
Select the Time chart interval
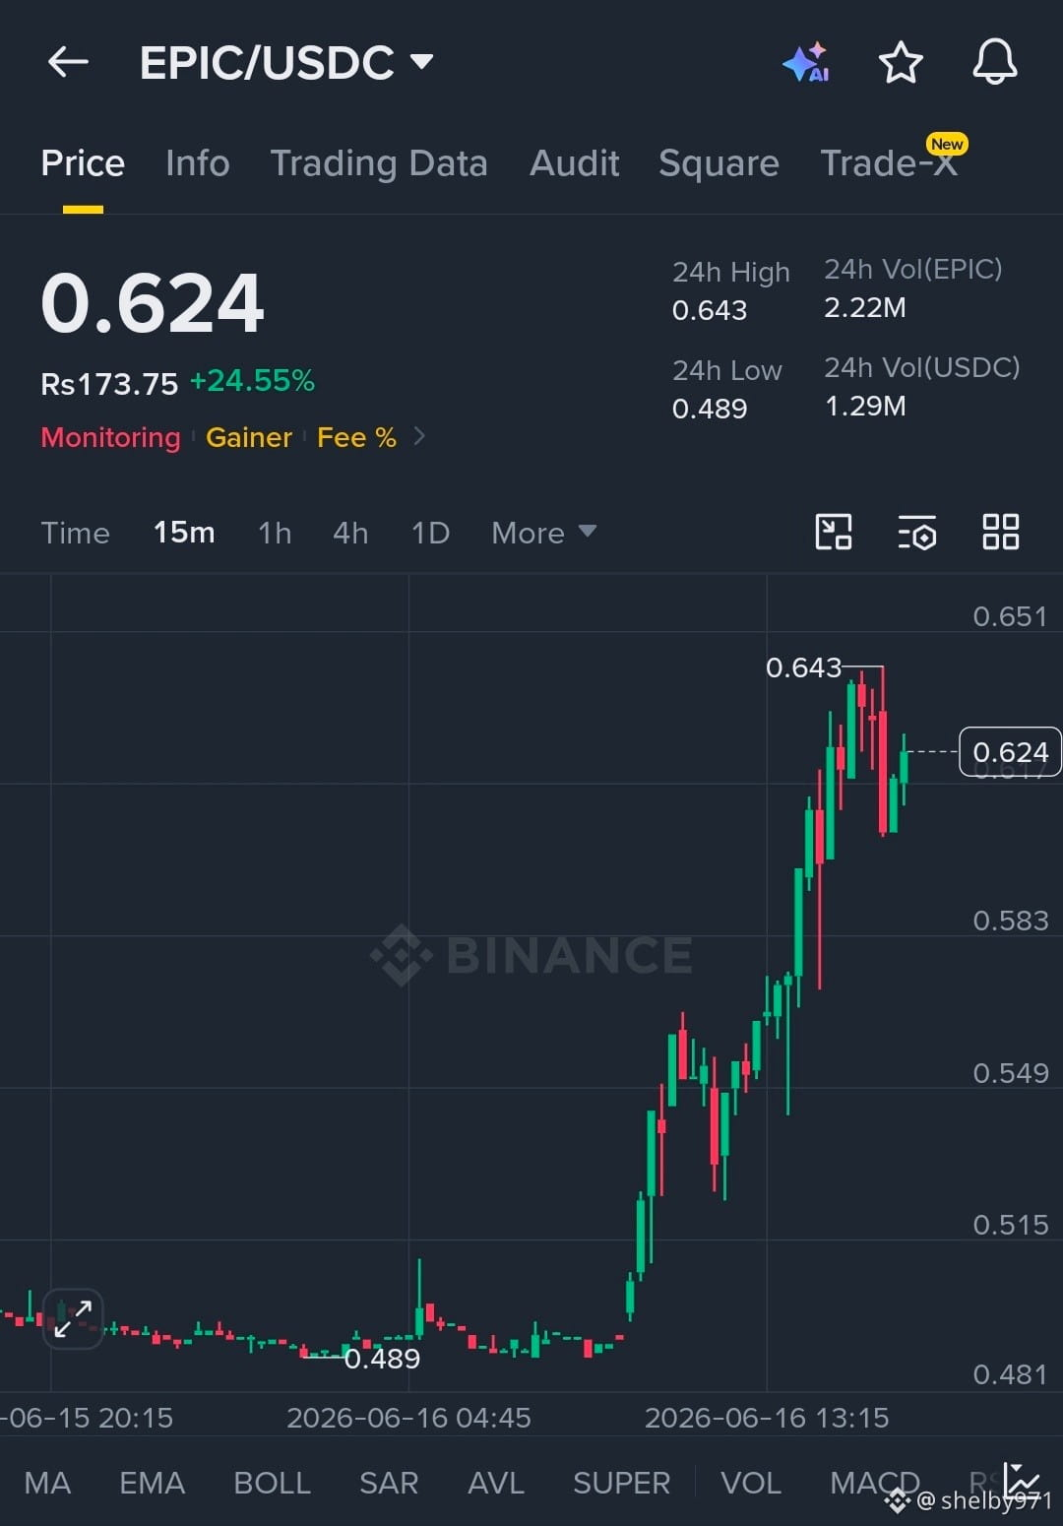tap(75, 533)
